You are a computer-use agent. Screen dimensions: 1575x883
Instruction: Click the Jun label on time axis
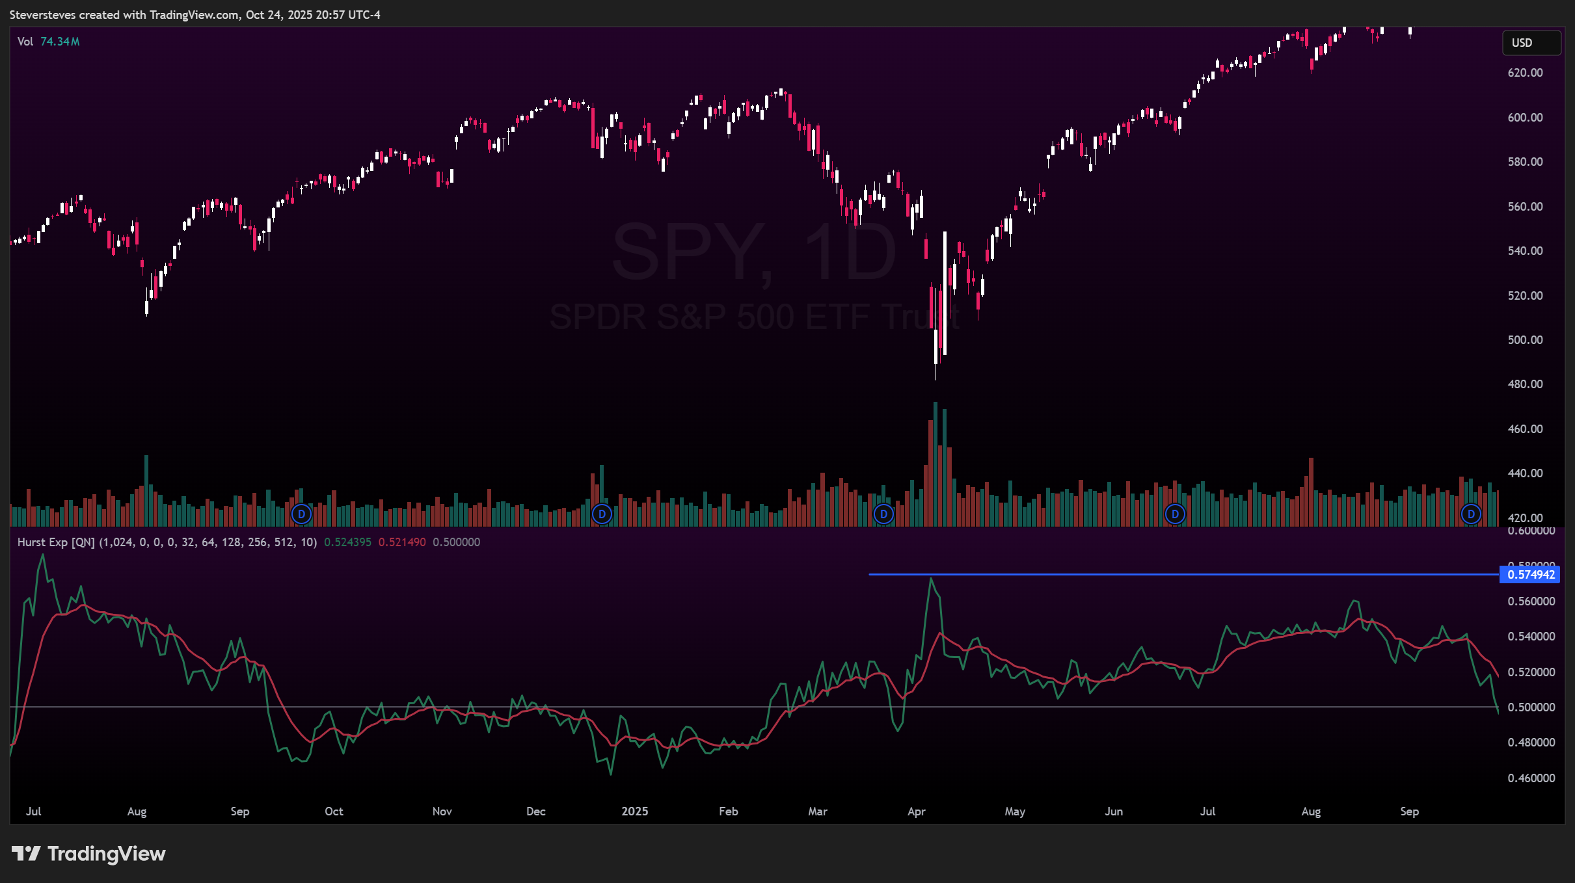click(1114, 811)
